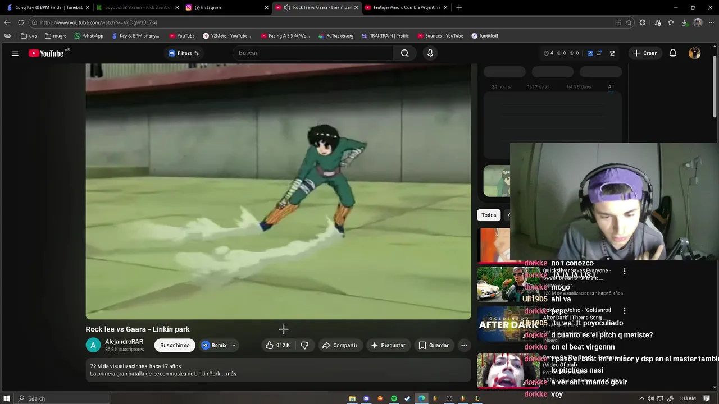Share the video via Compartir
The image size is (719, 404).
(x=339, y=345)
